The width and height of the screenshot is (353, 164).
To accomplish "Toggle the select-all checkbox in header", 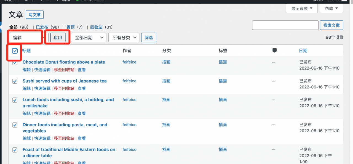I will click(x=15, y=51).
